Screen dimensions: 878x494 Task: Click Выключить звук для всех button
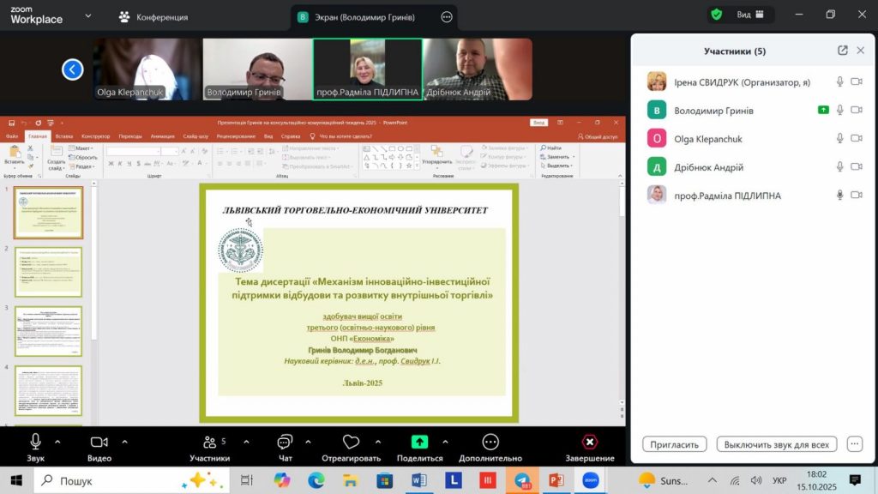pos(776,444)
